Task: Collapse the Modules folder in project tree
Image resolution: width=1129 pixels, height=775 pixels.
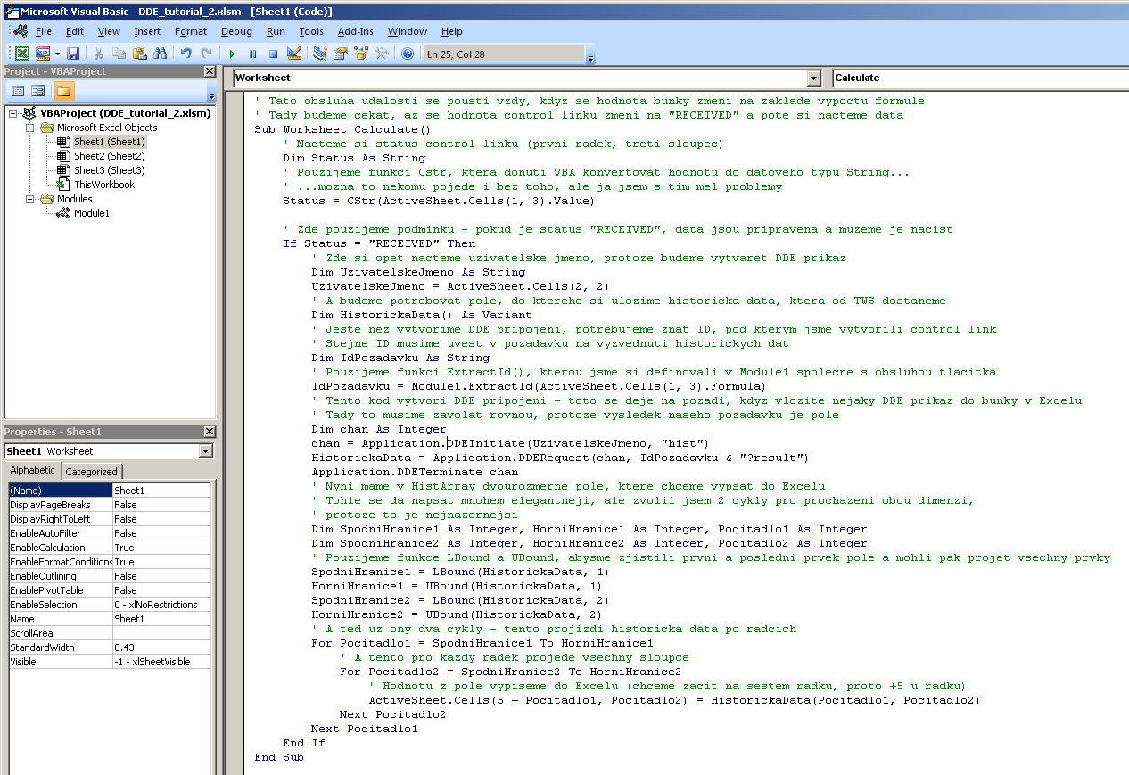Action: click(31, 199)
